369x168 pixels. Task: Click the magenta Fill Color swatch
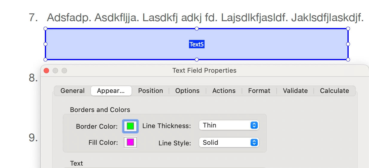[130, 142]
